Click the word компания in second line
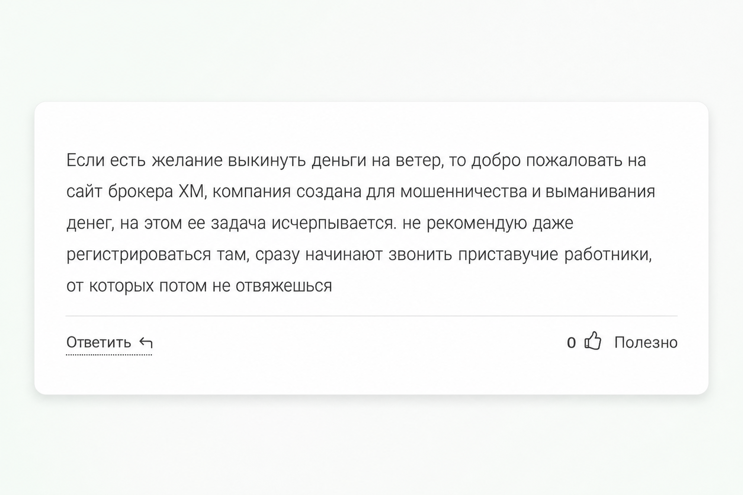 [x=252, y=192]
